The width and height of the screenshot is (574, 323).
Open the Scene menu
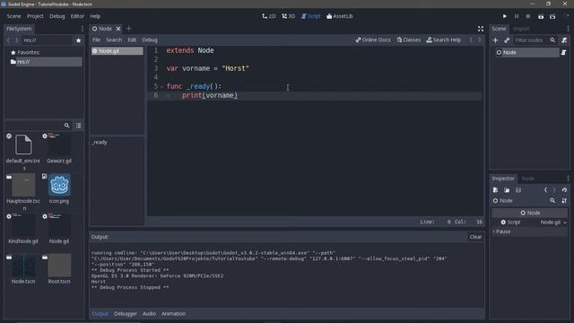click(14, 16)
